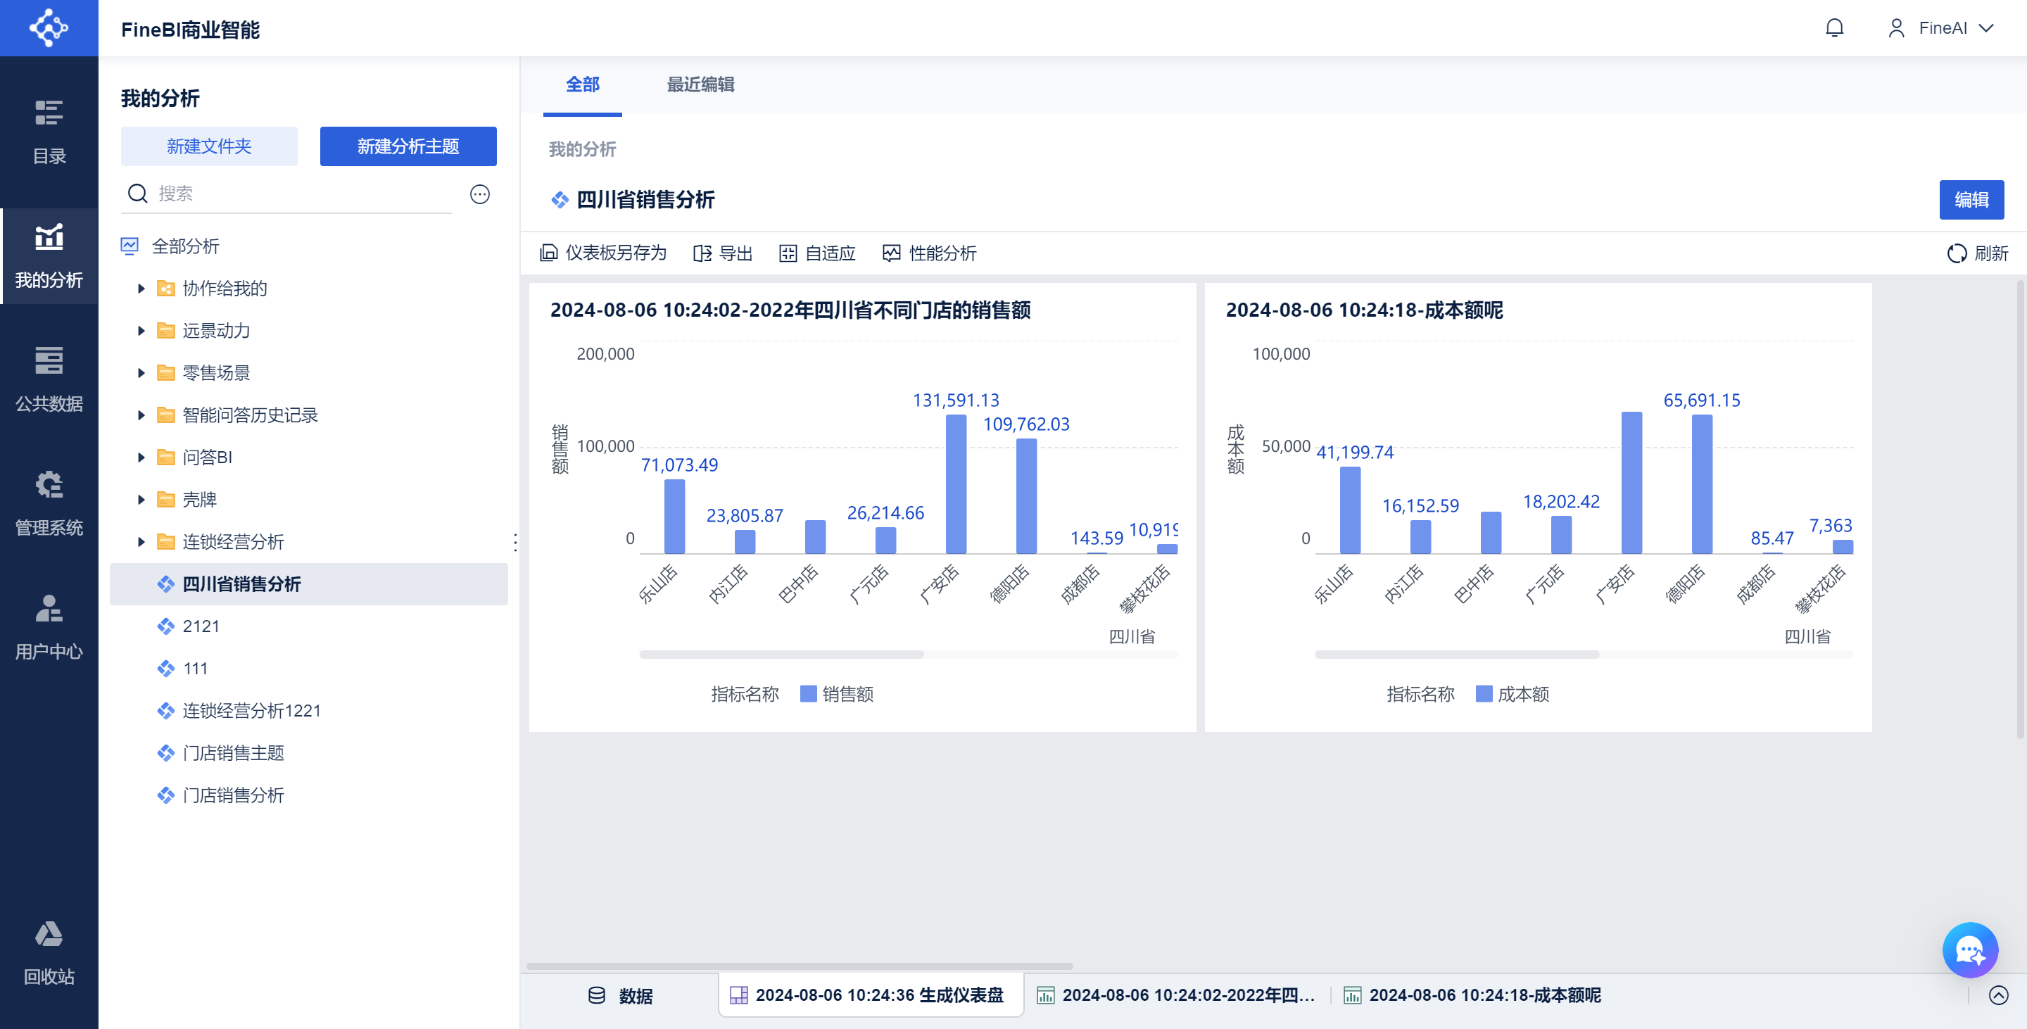Image resolution: width=2027 pixels, height=1029 pixels.
Task: Switch to the 最近编辑 tab
Action: [x=700, y=84]
